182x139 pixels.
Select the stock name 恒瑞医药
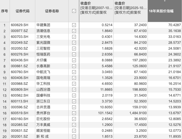(x=43, y=54)
